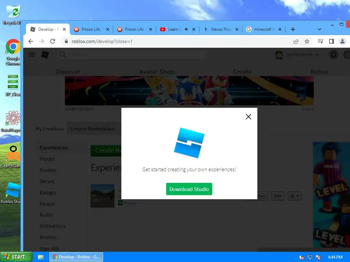Screen dimensions: 350x262
Task: Open Robux in Roblox navigation
Action: 320,72
